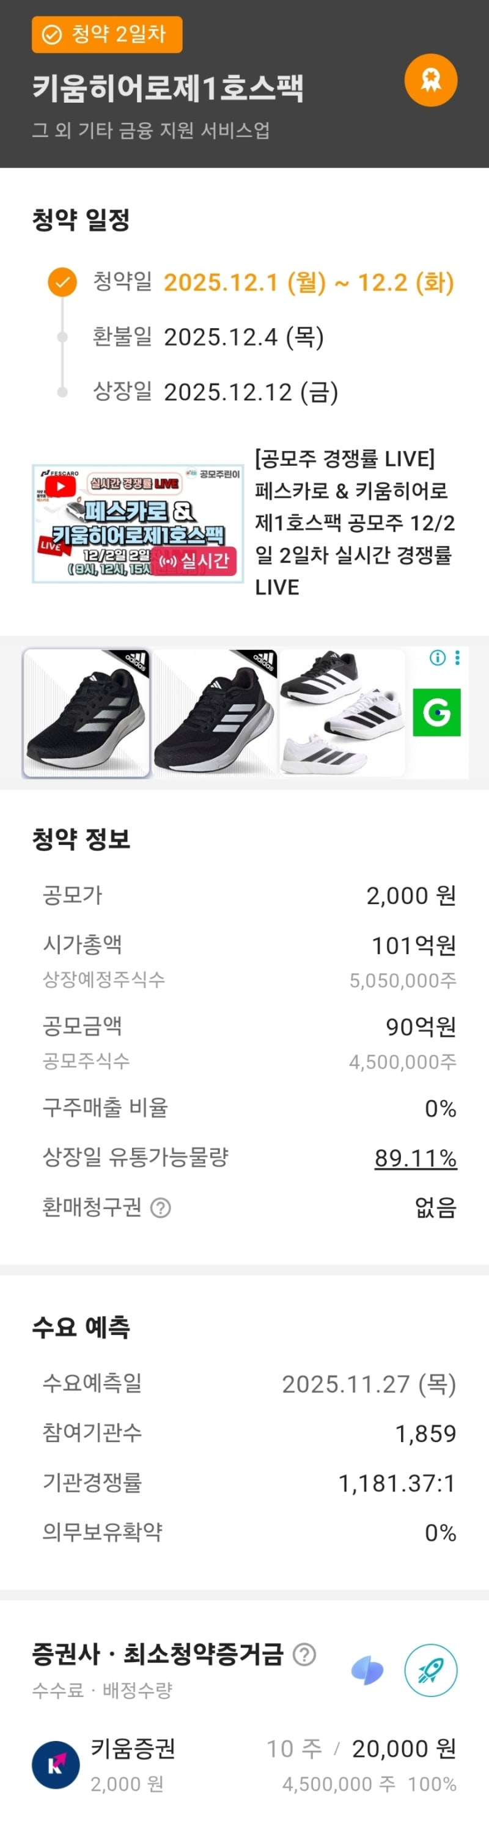Select the 키움증권 brokerage row
Screen dimensions: 489x1829
(x=244, y=1764)
